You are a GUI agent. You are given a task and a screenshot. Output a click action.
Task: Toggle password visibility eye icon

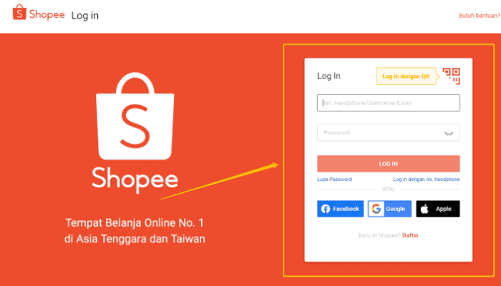point(449,134)
